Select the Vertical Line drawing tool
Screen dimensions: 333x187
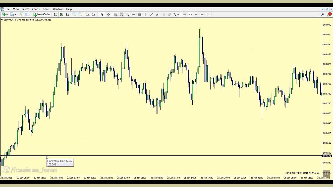pyautogui.click(x=145, y=15)
